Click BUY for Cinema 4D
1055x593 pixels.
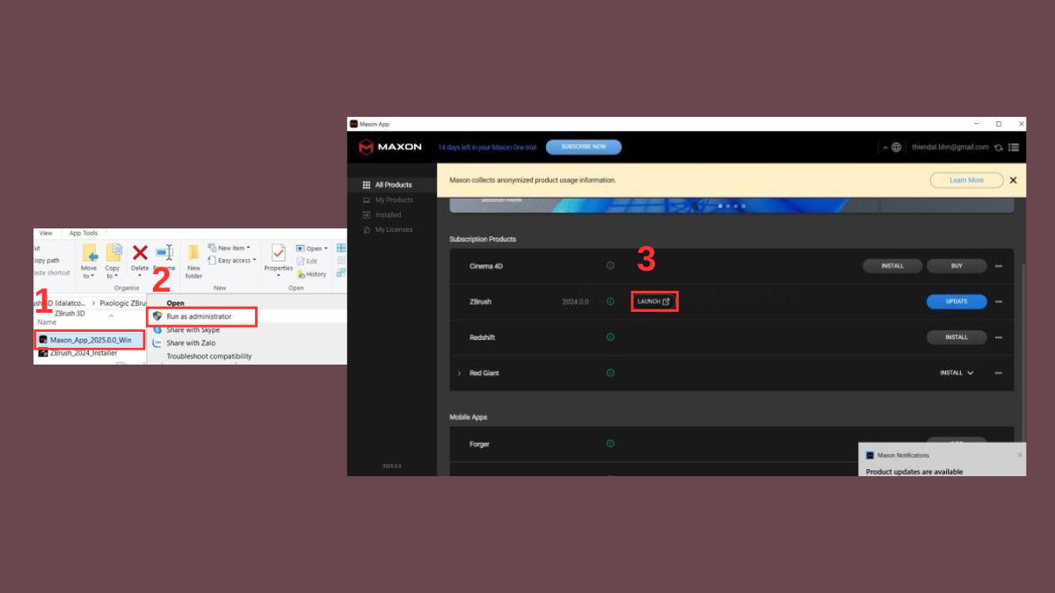point(957,266)
